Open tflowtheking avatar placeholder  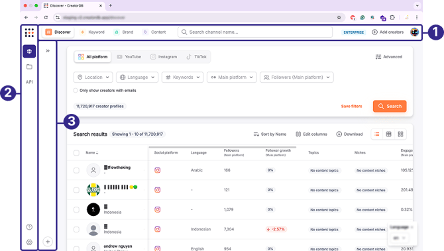coord(93,170)
